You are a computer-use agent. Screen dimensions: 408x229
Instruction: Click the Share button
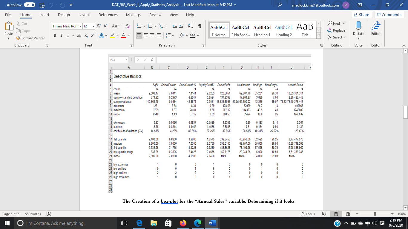click(x=361, y=15)
